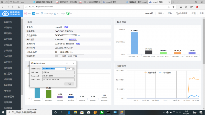Click 反馈 feedback link

tap(193, 14)
